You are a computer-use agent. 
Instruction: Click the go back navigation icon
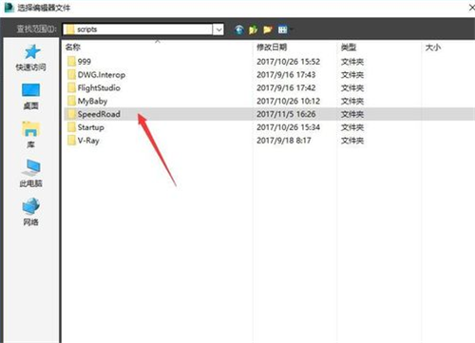239,29
